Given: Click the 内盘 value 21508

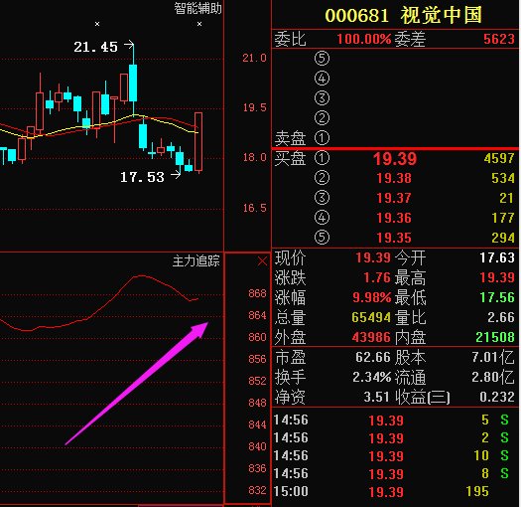Looking at the screenshot, I should click(x=495, y=337).
